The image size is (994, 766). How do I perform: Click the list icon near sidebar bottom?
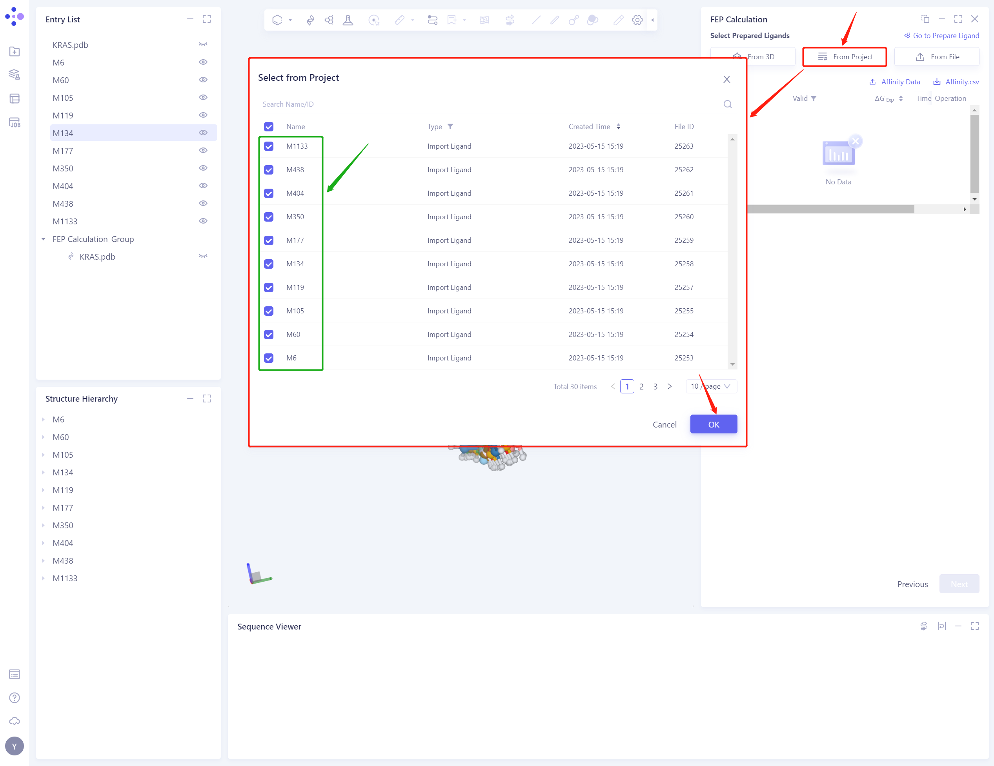[15, 674]
